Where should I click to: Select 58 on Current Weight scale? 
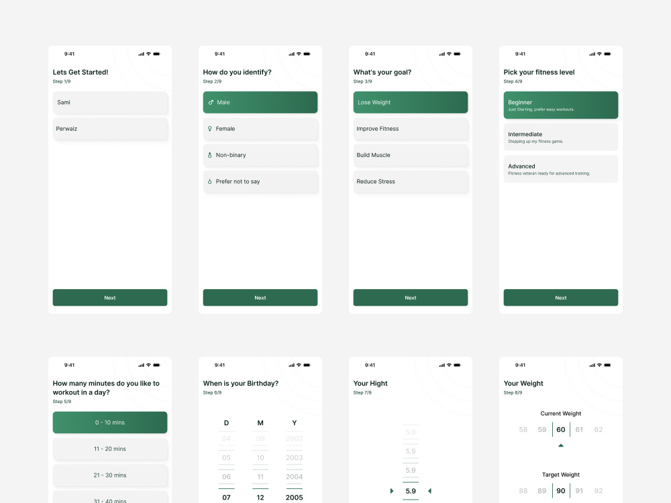523,429
